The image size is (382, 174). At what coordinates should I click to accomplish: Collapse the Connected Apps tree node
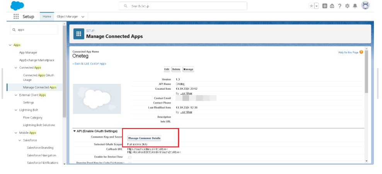point(16,68)
